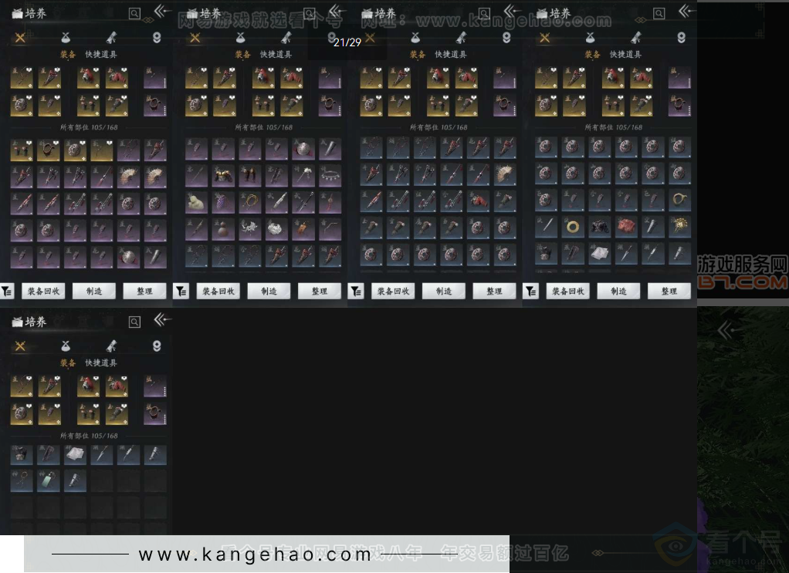Collapse the third panel with the double-arrow
The image size is (789, 573).
click(x=513, y=11)
